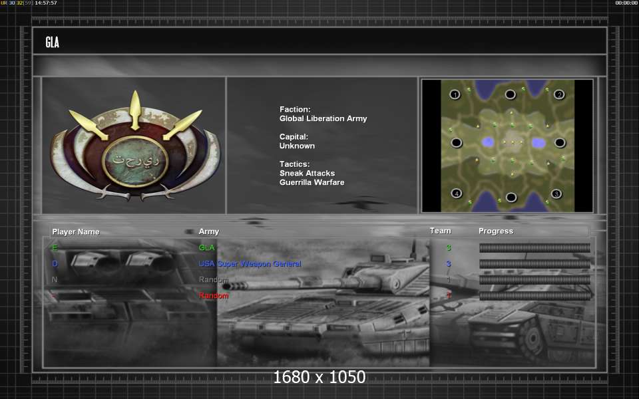Click the progress bar for player E
This screenshot has height=399, width=639.
(534, 248)
